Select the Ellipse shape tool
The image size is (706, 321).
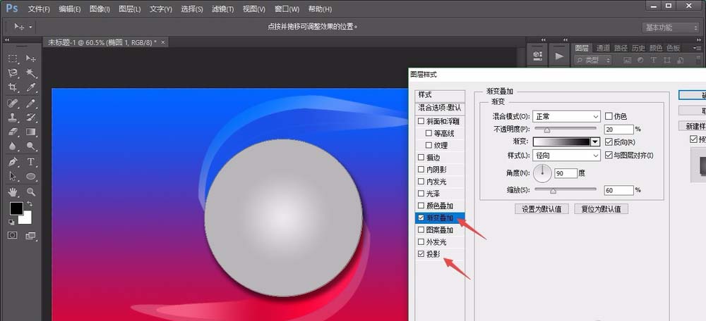tap(31, 176)
